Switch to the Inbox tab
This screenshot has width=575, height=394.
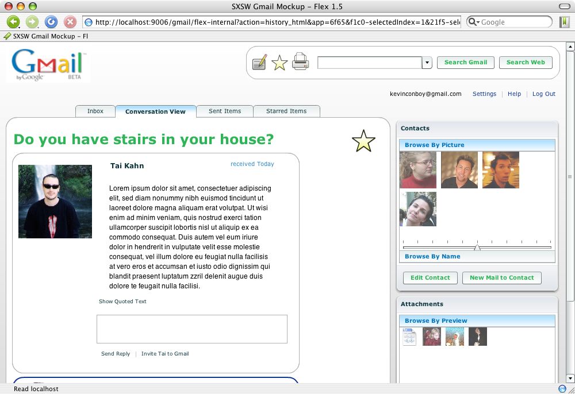pos(95,111)
